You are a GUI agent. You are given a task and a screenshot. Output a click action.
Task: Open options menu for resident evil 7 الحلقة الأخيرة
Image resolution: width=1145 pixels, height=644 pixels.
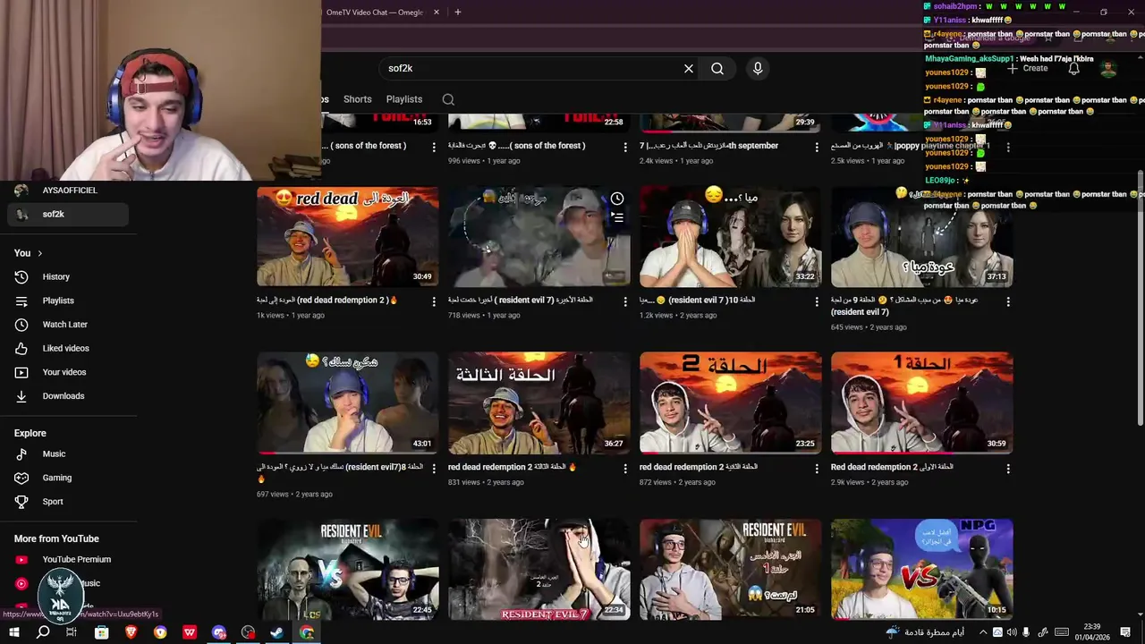click(625, 302)
